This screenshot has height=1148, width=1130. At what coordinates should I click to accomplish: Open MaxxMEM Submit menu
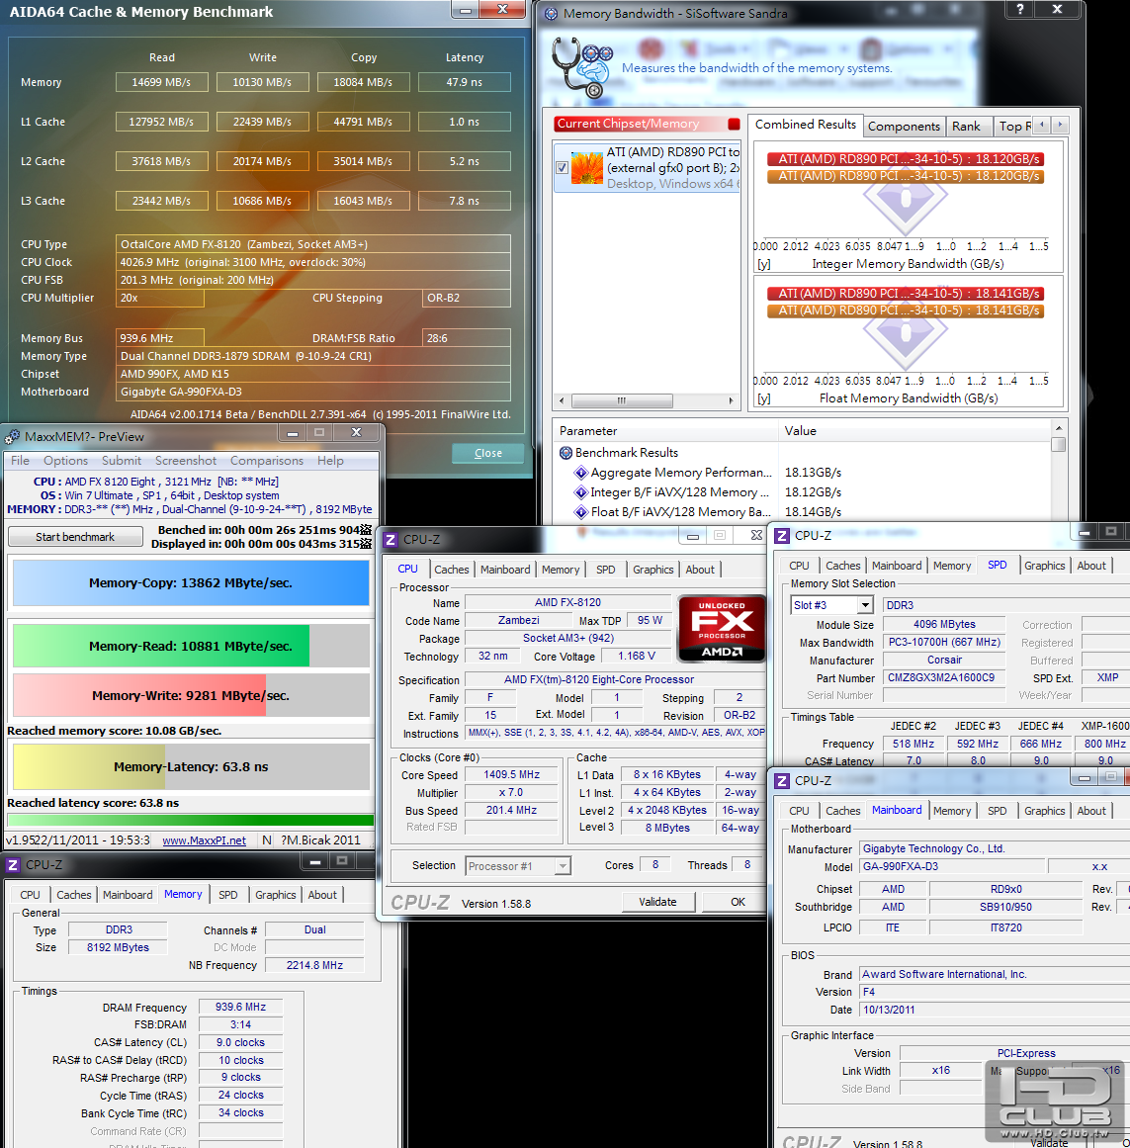coord(122,461)
